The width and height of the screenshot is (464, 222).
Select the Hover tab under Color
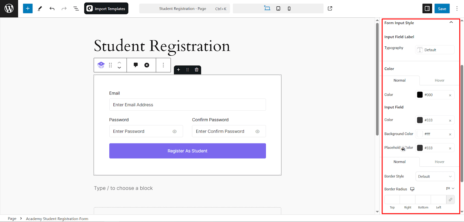click(439, 81)
